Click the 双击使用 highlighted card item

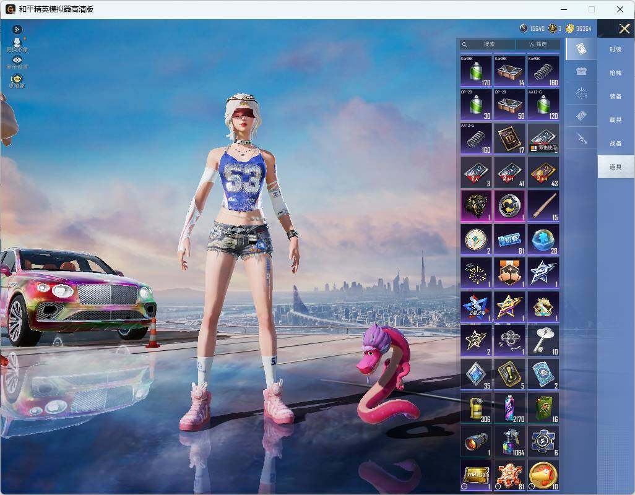pyautogui.click(x=543, y=139)
